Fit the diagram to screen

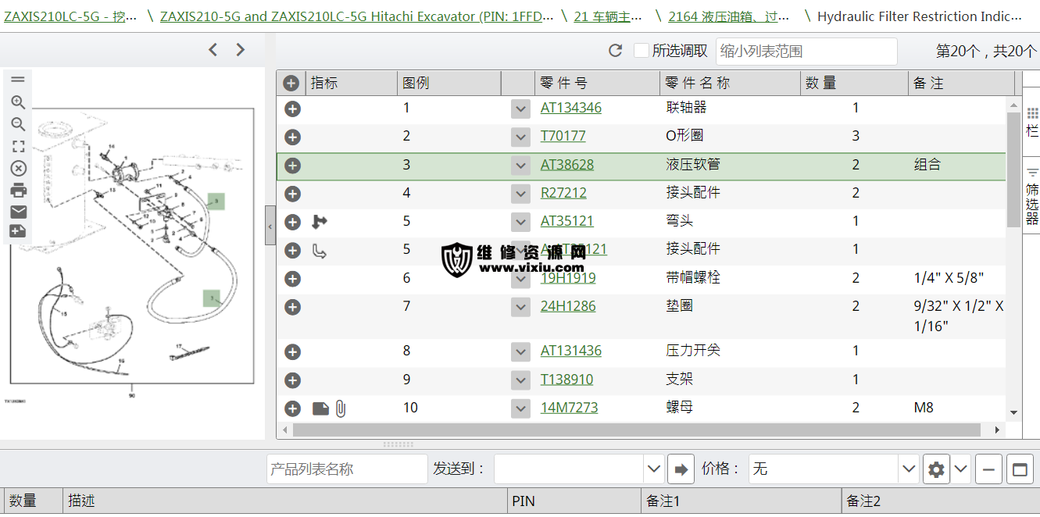(18, 146)
